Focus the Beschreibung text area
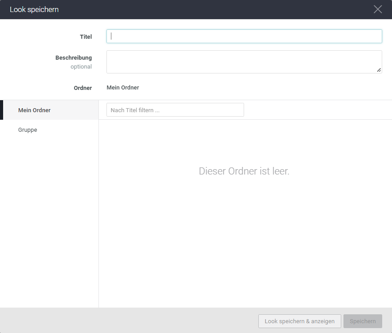The width and height of the screenshot is (392, 333). point(244,62)
